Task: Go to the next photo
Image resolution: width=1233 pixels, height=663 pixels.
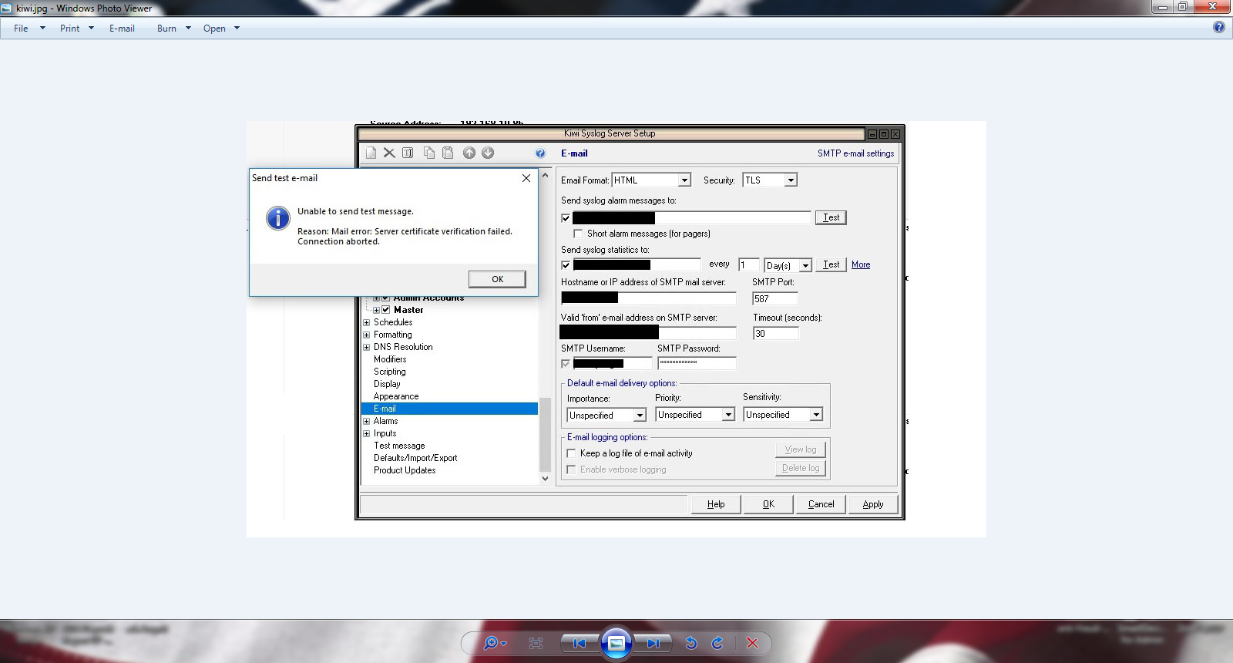Action: pos(653,643)
